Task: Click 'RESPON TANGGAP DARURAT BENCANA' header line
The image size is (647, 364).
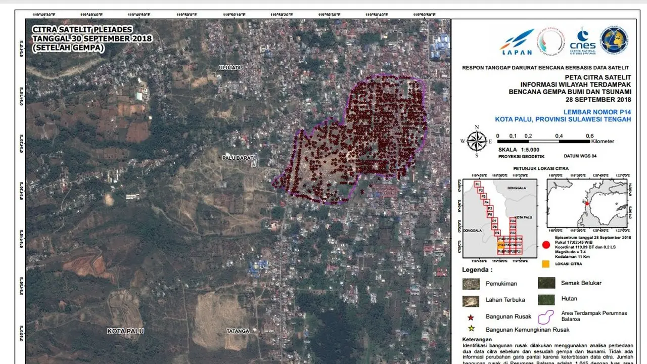Action: [x=545, y=67]
